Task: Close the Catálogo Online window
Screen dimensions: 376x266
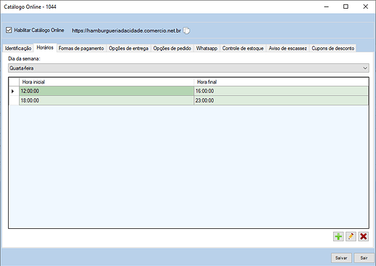Action: [365, 7]
